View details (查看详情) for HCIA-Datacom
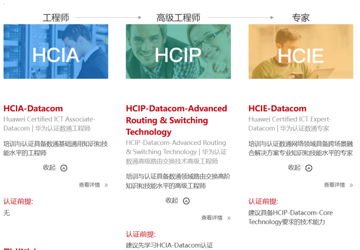 (89, 185)
